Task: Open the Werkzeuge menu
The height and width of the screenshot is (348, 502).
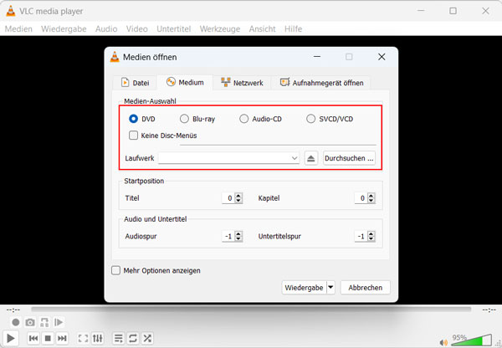Action: point(220,28)
